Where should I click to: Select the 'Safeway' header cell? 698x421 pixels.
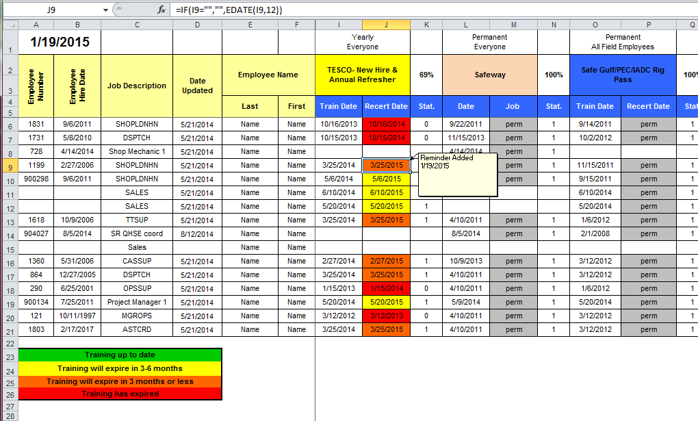(490, 75)
